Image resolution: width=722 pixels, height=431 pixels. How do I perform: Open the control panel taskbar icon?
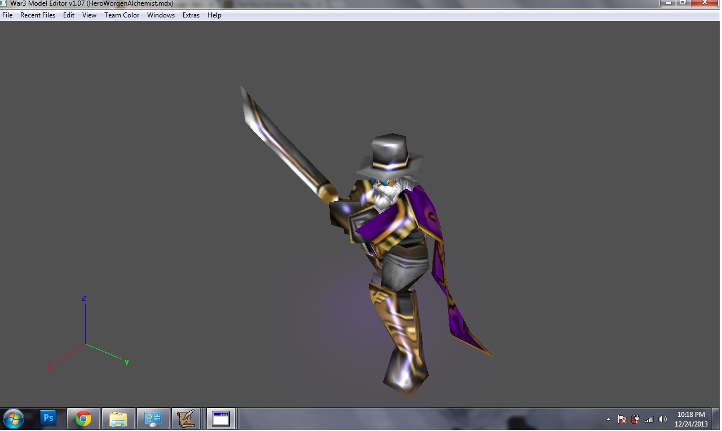point(153,419)
